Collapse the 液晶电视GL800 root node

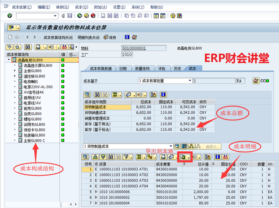[9, 60]
